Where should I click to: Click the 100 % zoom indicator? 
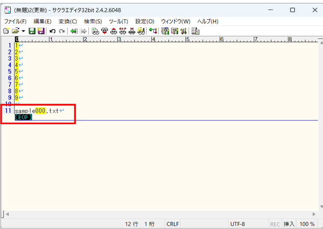(x=307, y=224)
